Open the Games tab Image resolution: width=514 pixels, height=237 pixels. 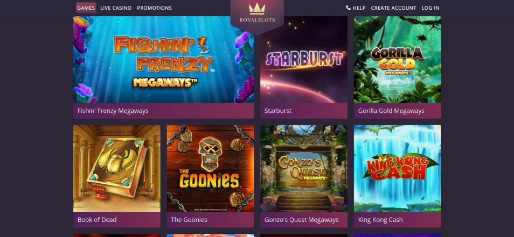click(86, 8)
